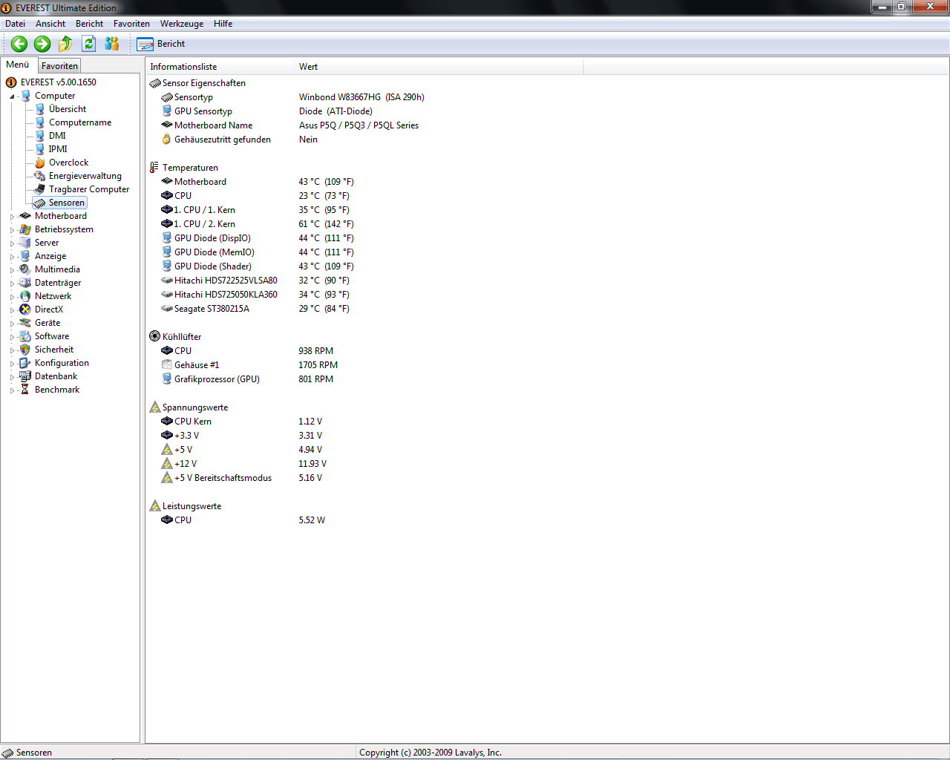Open the Ansicht menu

(x=50, y=24)
